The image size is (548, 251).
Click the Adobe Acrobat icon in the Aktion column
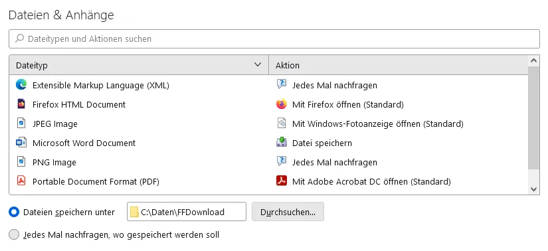click(282, 181)
